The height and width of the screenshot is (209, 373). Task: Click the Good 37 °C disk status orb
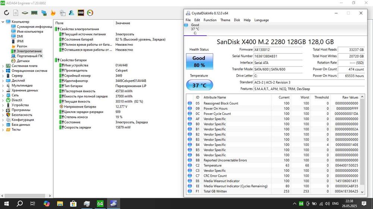(186, 25)
